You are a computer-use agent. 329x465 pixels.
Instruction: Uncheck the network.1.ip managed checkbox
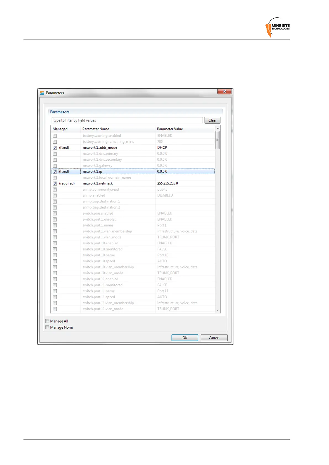[x=55, y=171]
